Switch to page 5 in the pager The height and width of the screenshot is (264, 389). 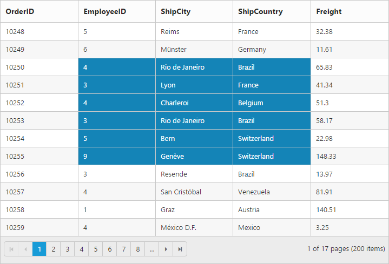coord(96,249)
